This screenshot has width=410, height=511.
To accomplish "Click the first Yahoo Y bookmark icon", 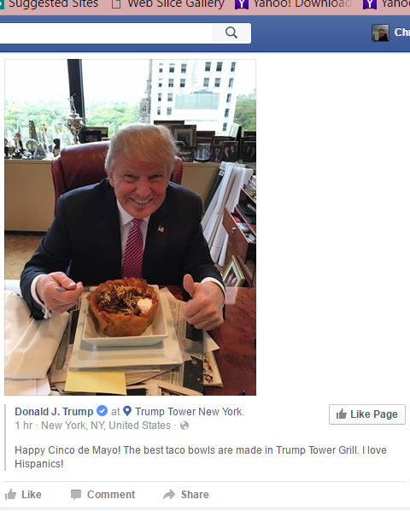I will click(x=242, y=4).
